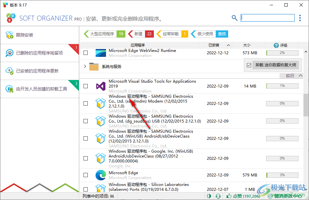Screen dimensions: 309x200
Task: Click the headset support icon in status bar
Action: [218, 196]
